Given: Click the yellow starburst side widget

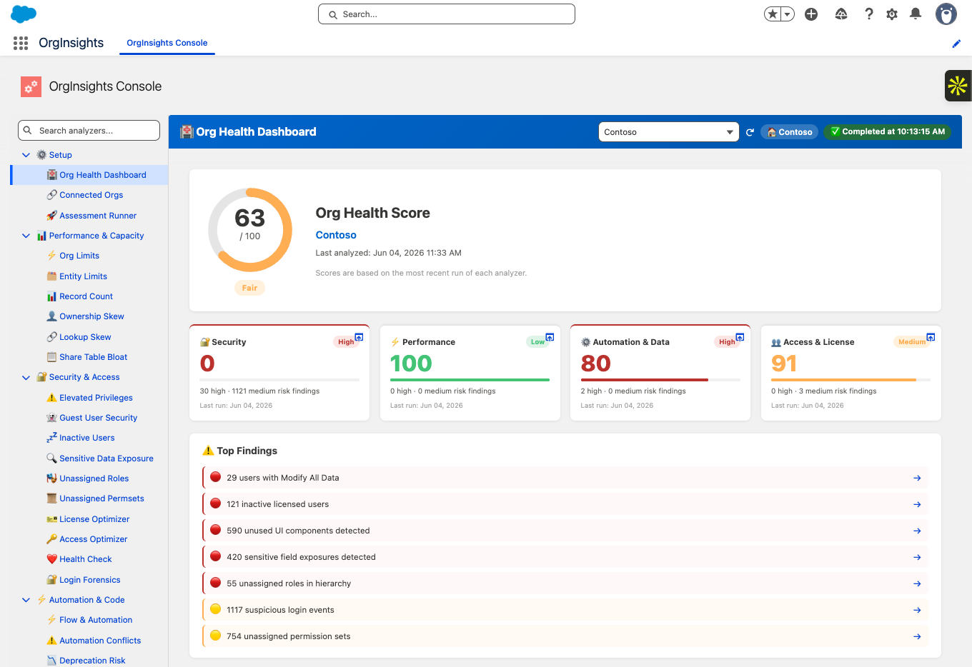Looking at the screenshot, I should click(x=958, y=86).
